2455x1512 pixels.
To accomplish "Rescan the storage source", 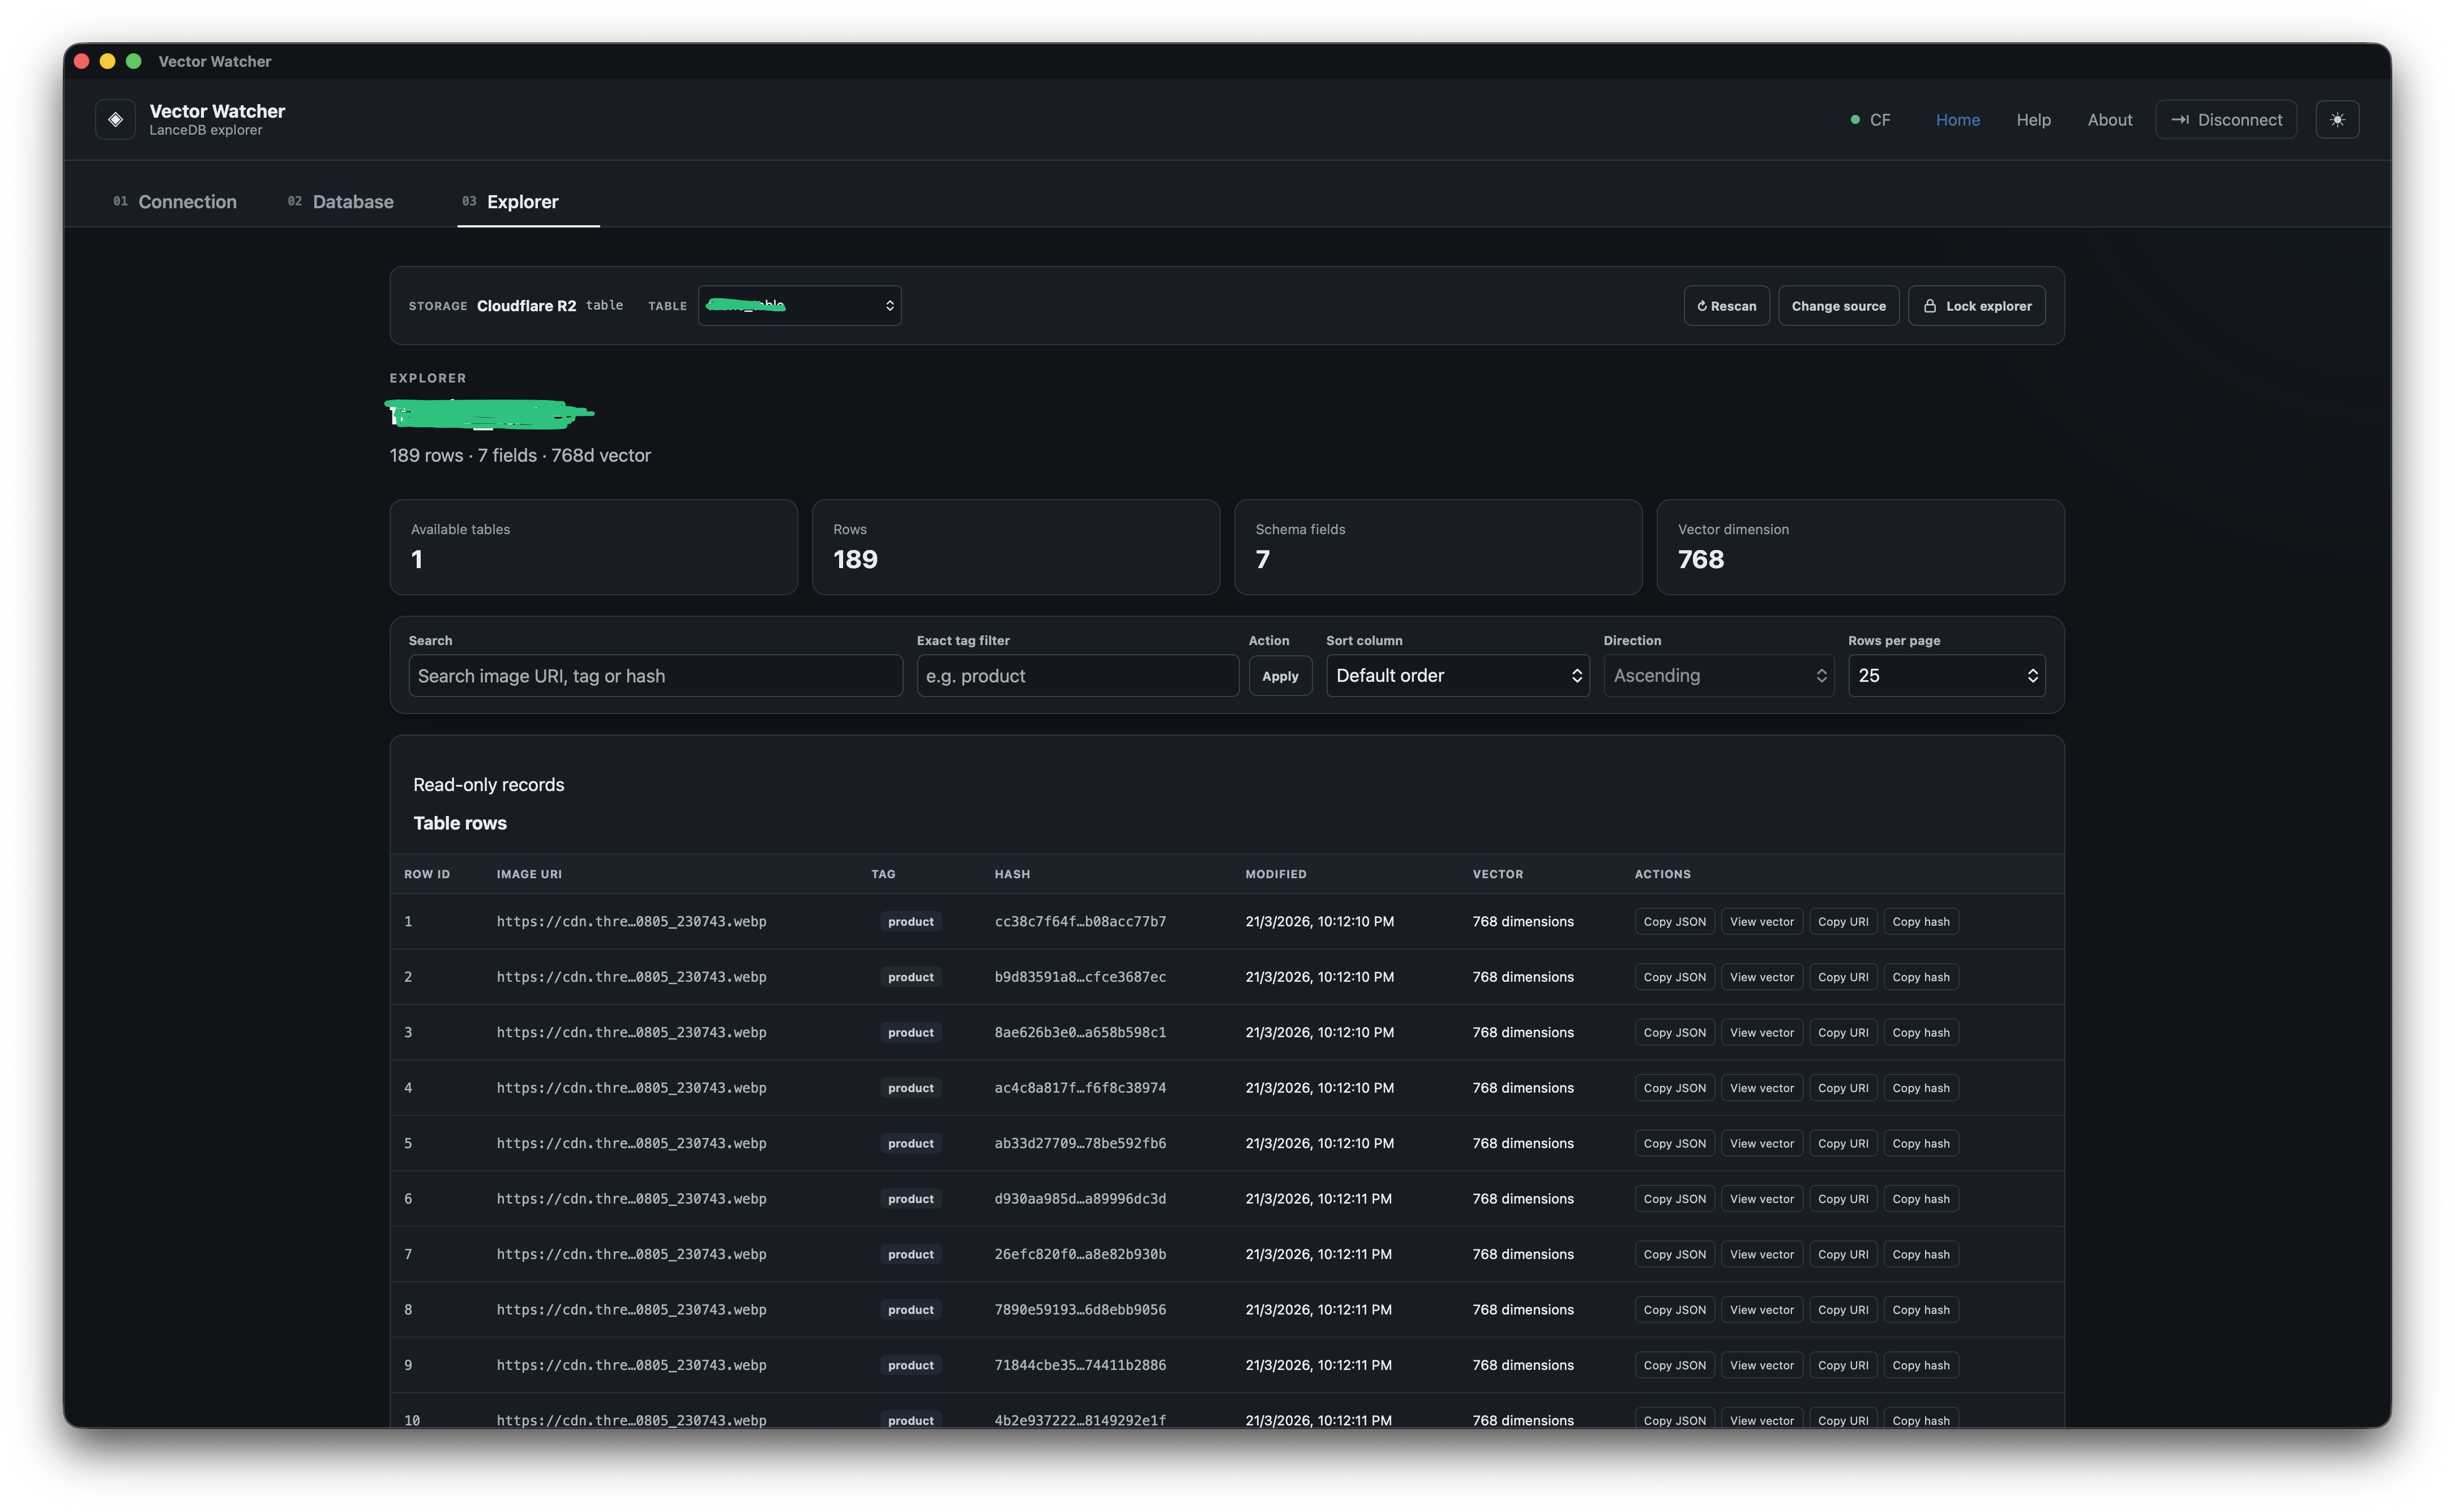I will tap(1726, 306).
